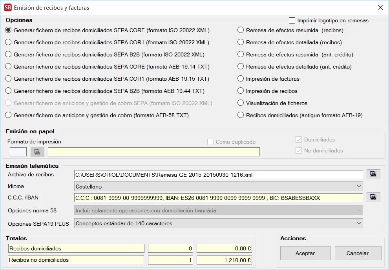Click the binoculars icon under Formato de impresión
Image resolution: width=389 pixels, height=270 pixels.
[38, 152]
